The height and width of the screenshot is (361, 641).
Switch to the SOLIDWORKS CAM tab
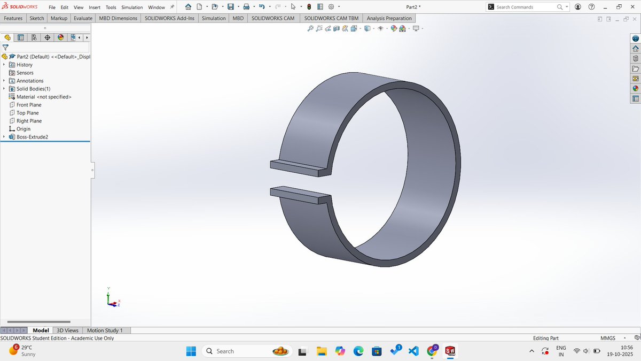273,18
